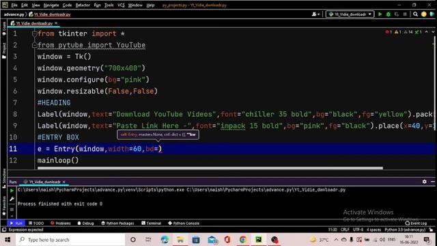Go to next highlighted error arrow
The image size is (437, 246).
(433, 32)
